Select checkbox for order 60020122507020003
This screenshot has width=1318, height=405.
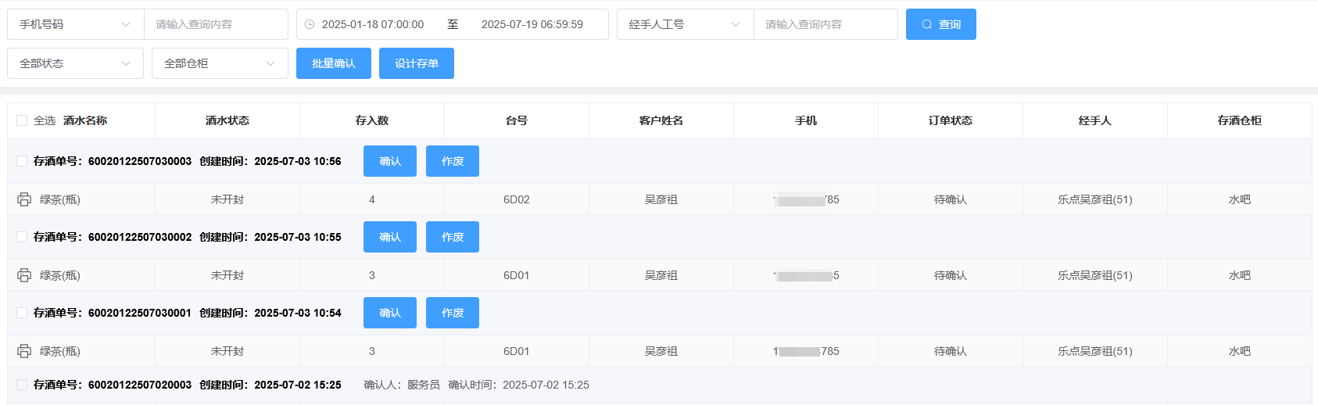click(x=22, y=385)
